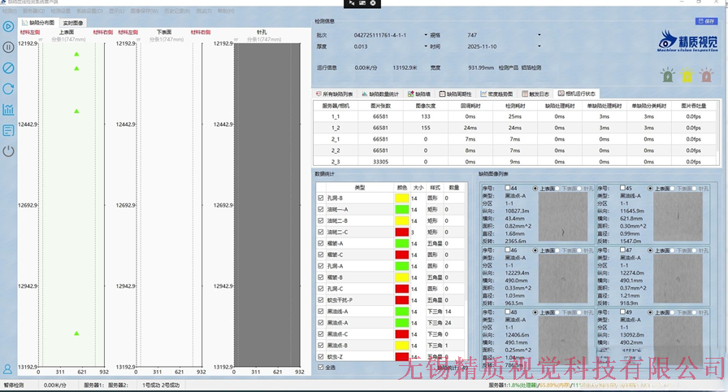The width and height of the screenshot is (728, 392).
Task: Click the 检测耗时 column header
Action: pyautogui.click(x=514, y=106)
